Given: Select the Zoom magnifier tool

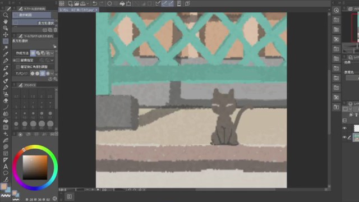Looking at the screenshot, I should (6, 15).
